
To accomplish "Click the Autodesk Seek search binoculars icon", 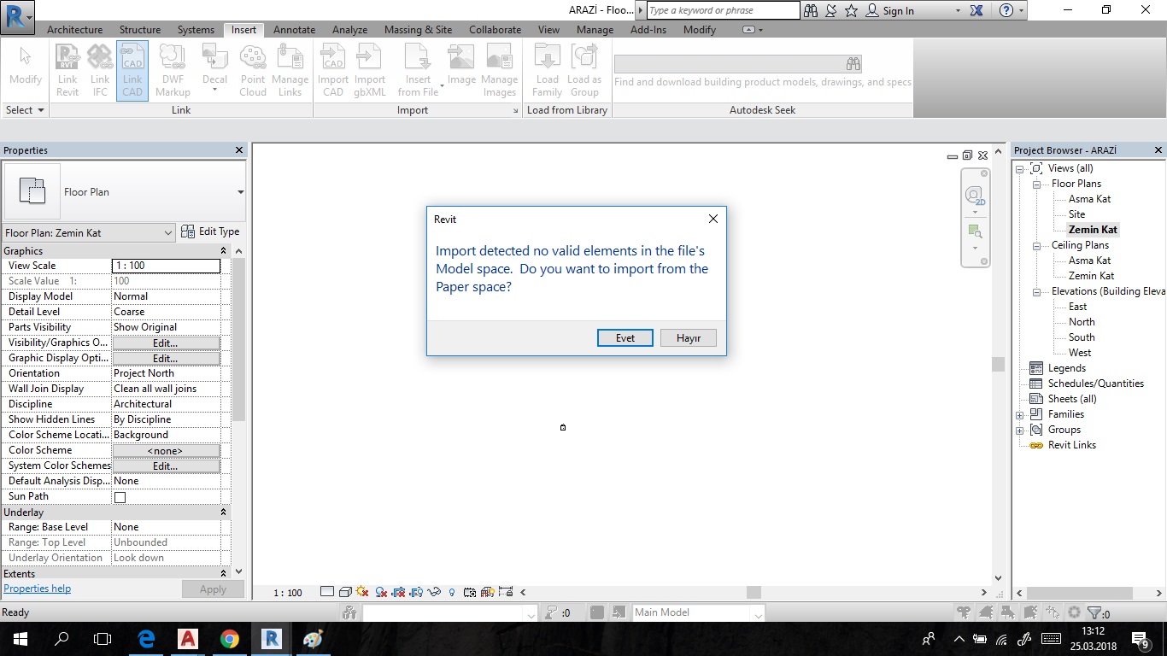I will (853, 64).
